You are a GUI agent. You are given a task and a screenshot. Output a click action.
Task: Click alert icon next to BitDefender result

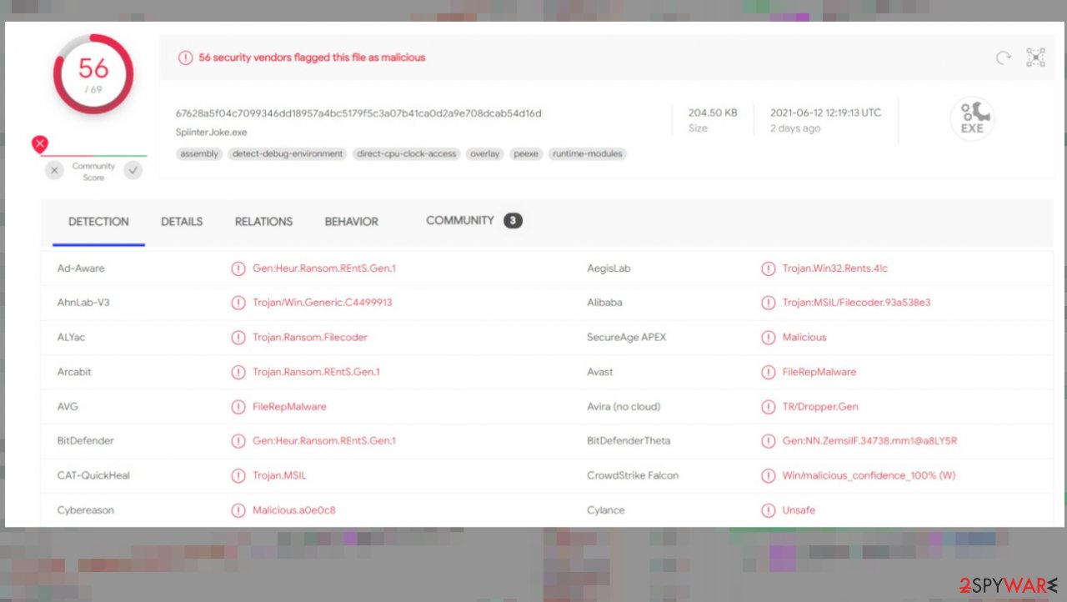pos(238,441)
